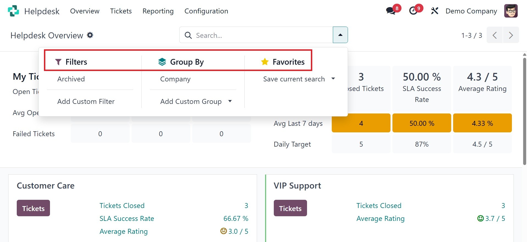Viewport: 527px width, 242px height.
Task: Open the activities clock icon
Action: tap(413, 11)
